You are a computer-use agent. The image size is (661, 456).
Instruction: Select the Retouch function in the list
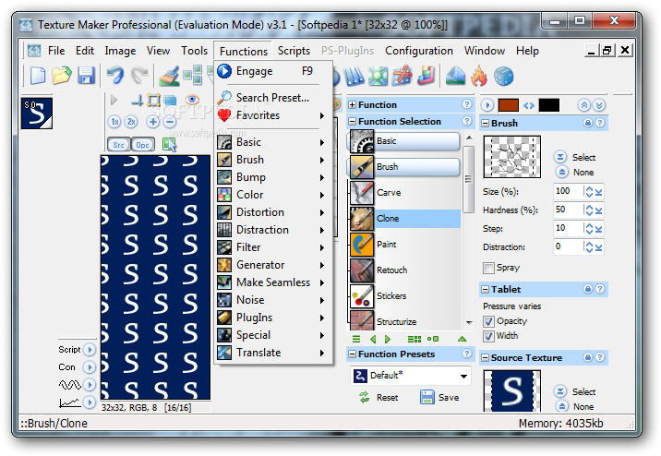[405, 270]
